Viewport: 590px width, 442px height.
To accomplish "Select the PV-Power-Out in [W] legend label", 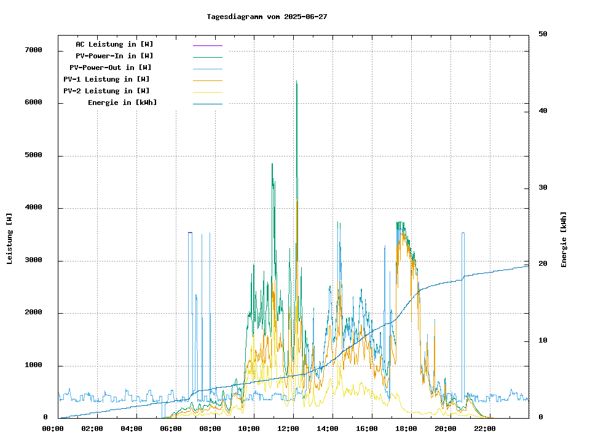I will pos(111,68).
